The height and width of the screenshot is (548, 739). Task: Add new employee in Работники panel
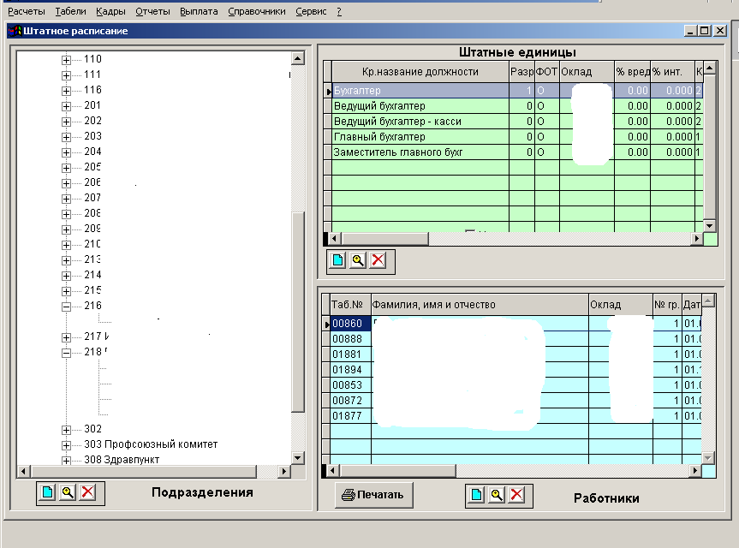476,495
